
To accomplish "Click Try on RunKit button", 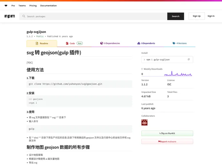I will (167, 133).
